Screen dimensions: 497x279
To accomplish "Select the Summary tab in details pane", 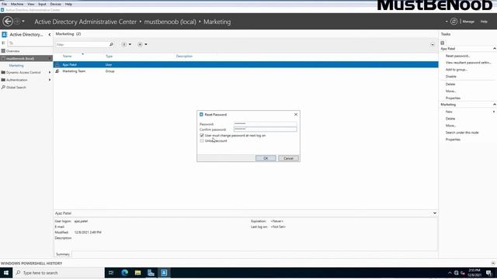I will click(63, 254).
